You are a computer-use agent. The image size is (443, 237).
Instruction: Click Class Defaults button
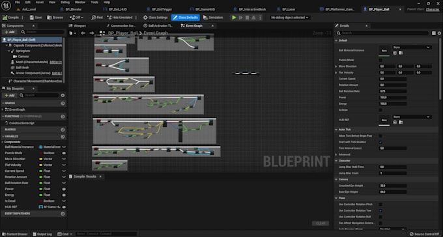pyautogui.click(x=185, y=18)
